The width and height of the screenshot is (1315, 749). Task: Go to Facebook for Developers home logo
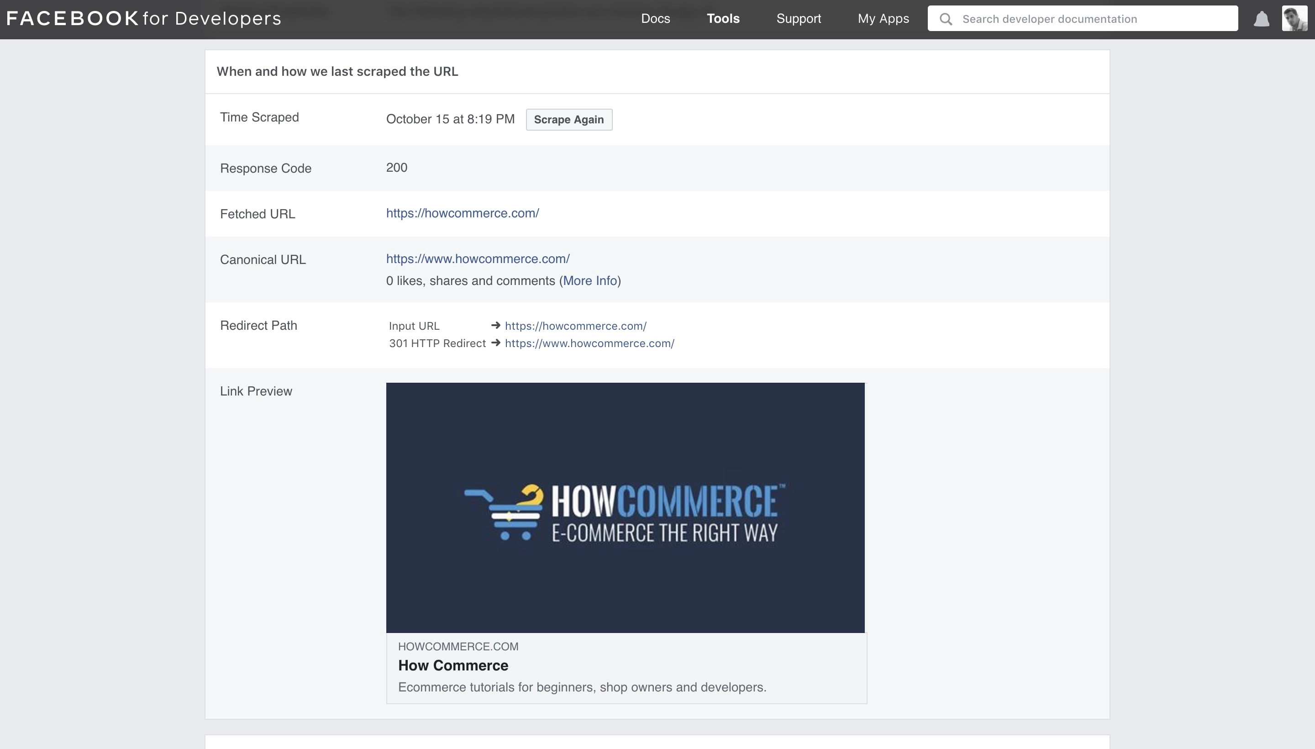[144, 19]
